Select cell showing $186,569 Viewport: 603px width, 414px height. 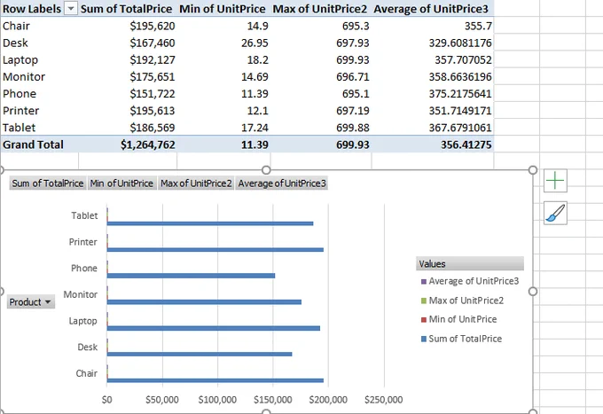(128, 128)
